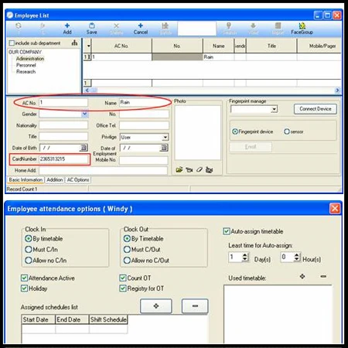Select Clock In By timetable option
The height and width of the screenshot is (348, 348).
29,238
